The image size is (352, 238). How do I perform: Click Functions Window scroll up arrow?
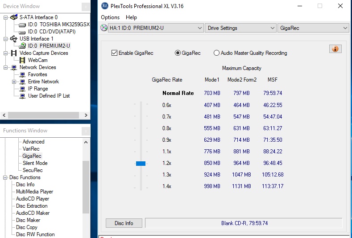point(86,142)
